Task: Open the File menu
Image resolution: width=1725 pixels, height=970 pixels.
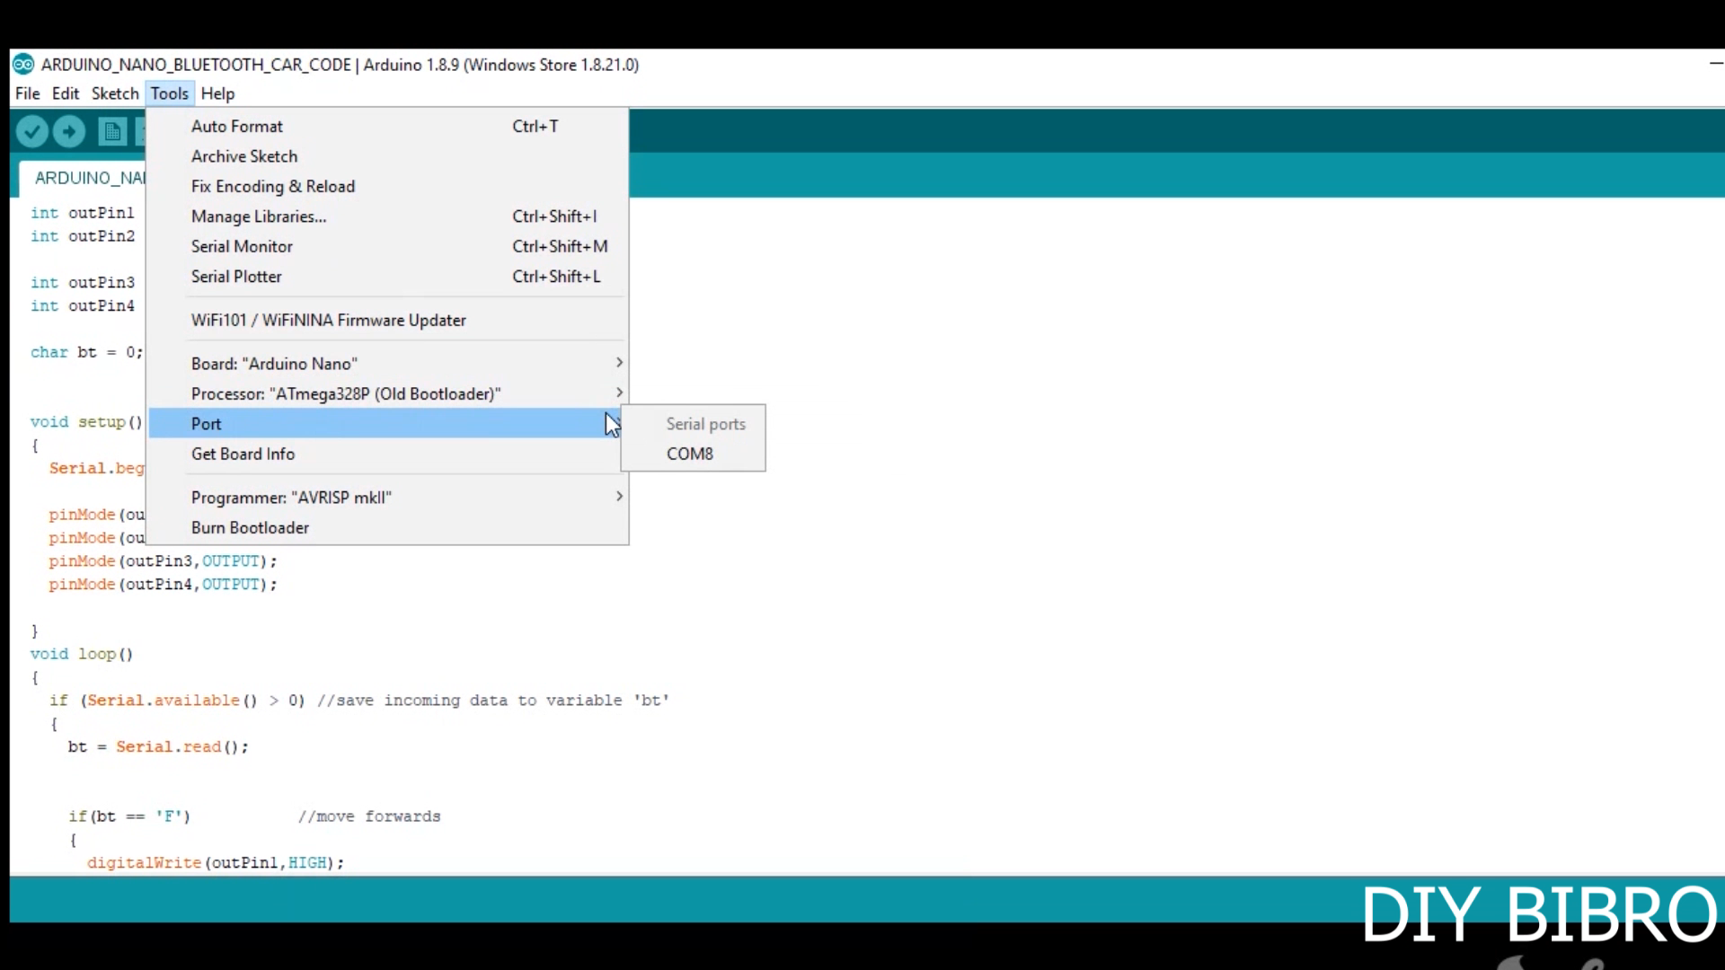Action: pos(27,93)
